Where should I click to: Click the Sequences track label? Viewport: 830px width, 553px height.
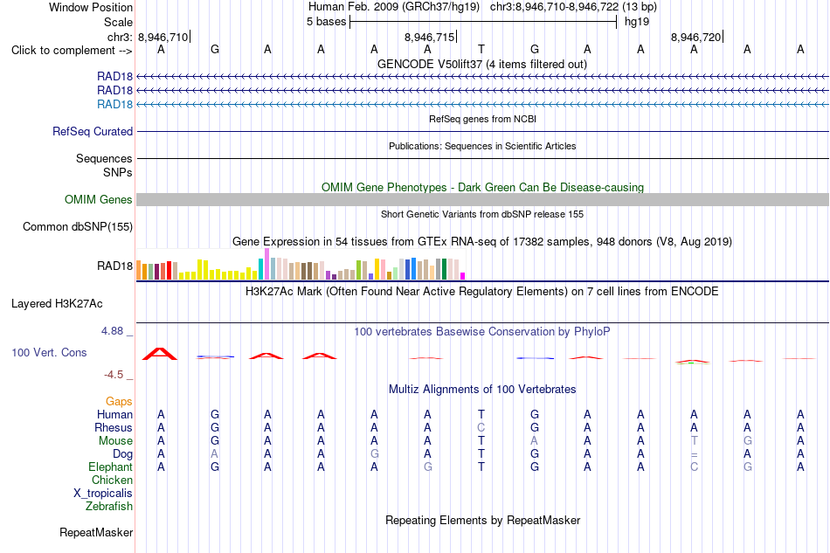point(104,158)
